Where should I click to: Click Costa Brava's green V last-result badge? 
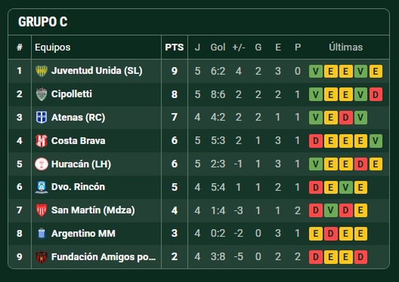pyautogui.click(x=376, y=141)
